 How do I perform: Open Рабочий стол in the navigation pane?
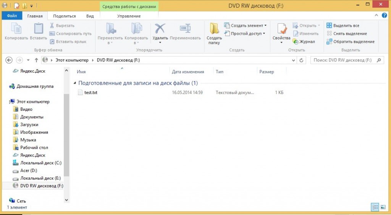(31, 147)
